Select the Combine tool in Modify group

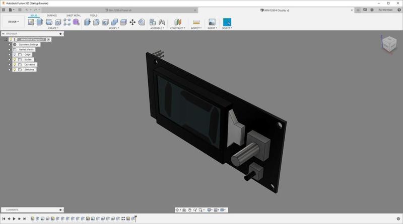[114, 22]
